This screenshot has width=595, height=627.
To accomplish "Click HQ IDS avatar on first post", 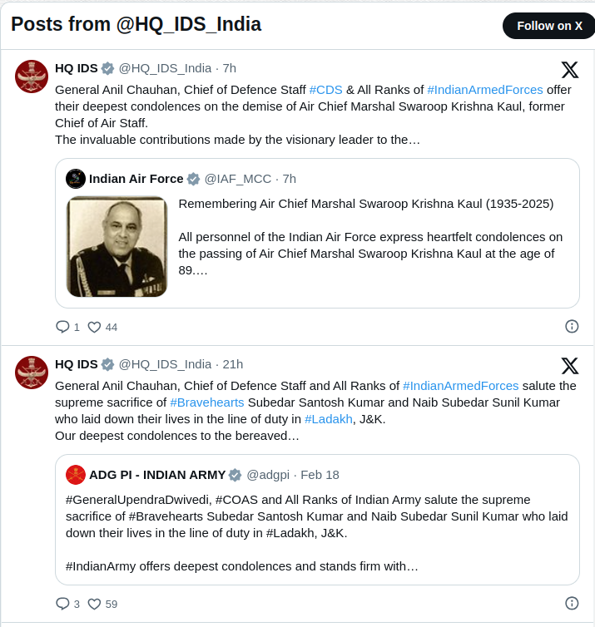I will pos(32,77).
